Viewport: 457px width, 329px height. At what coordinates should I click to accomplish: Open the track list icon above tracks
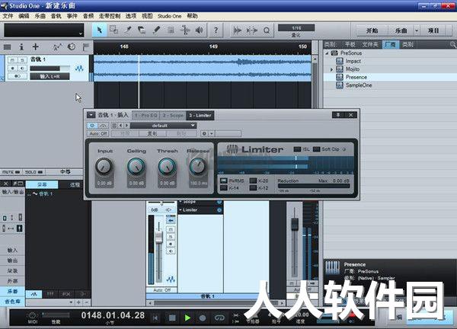pos(8,47)
